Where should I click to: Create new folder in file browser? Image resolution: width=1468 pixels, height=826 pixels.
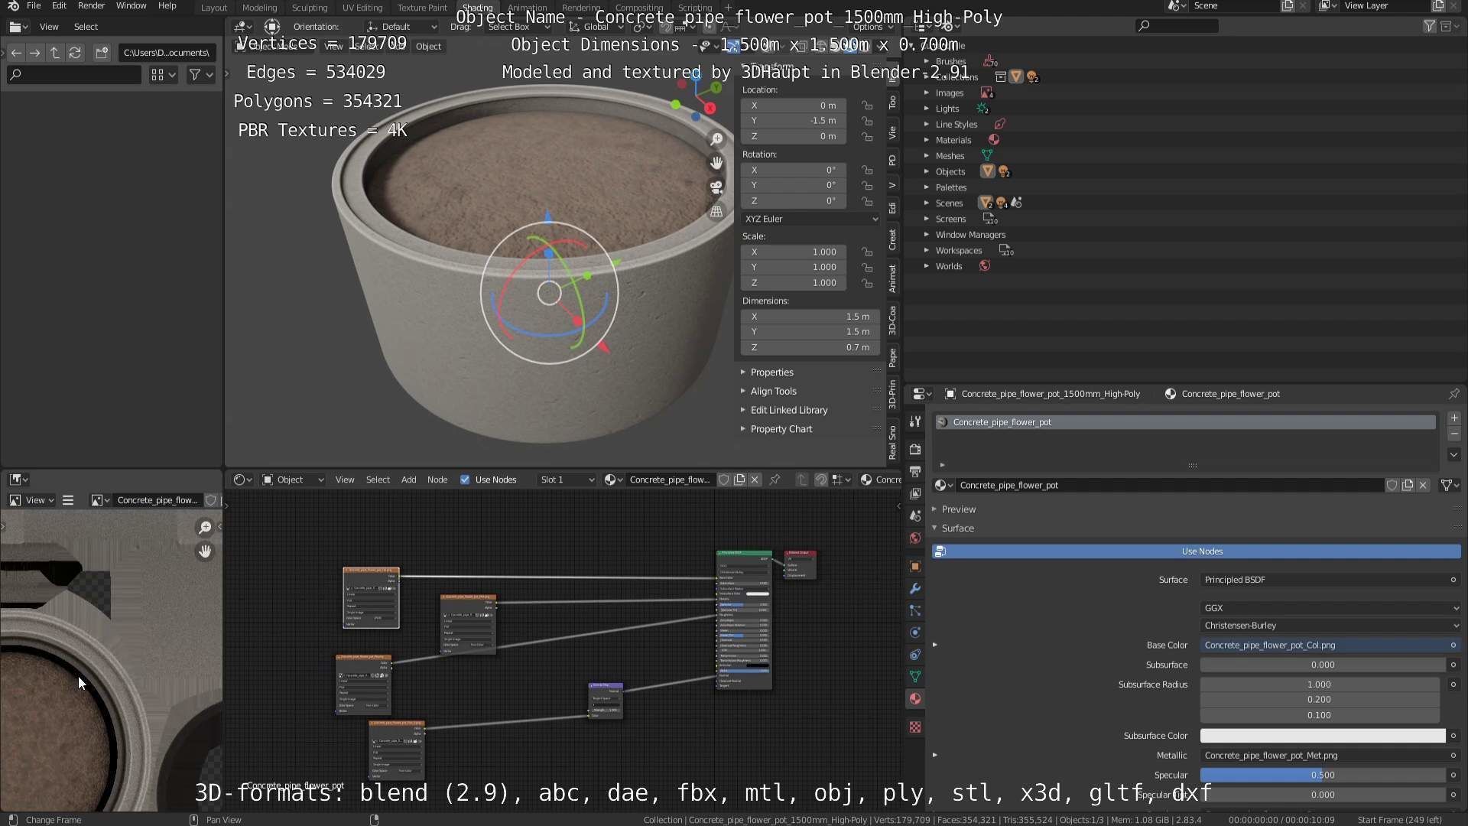(x=102, y=53)
